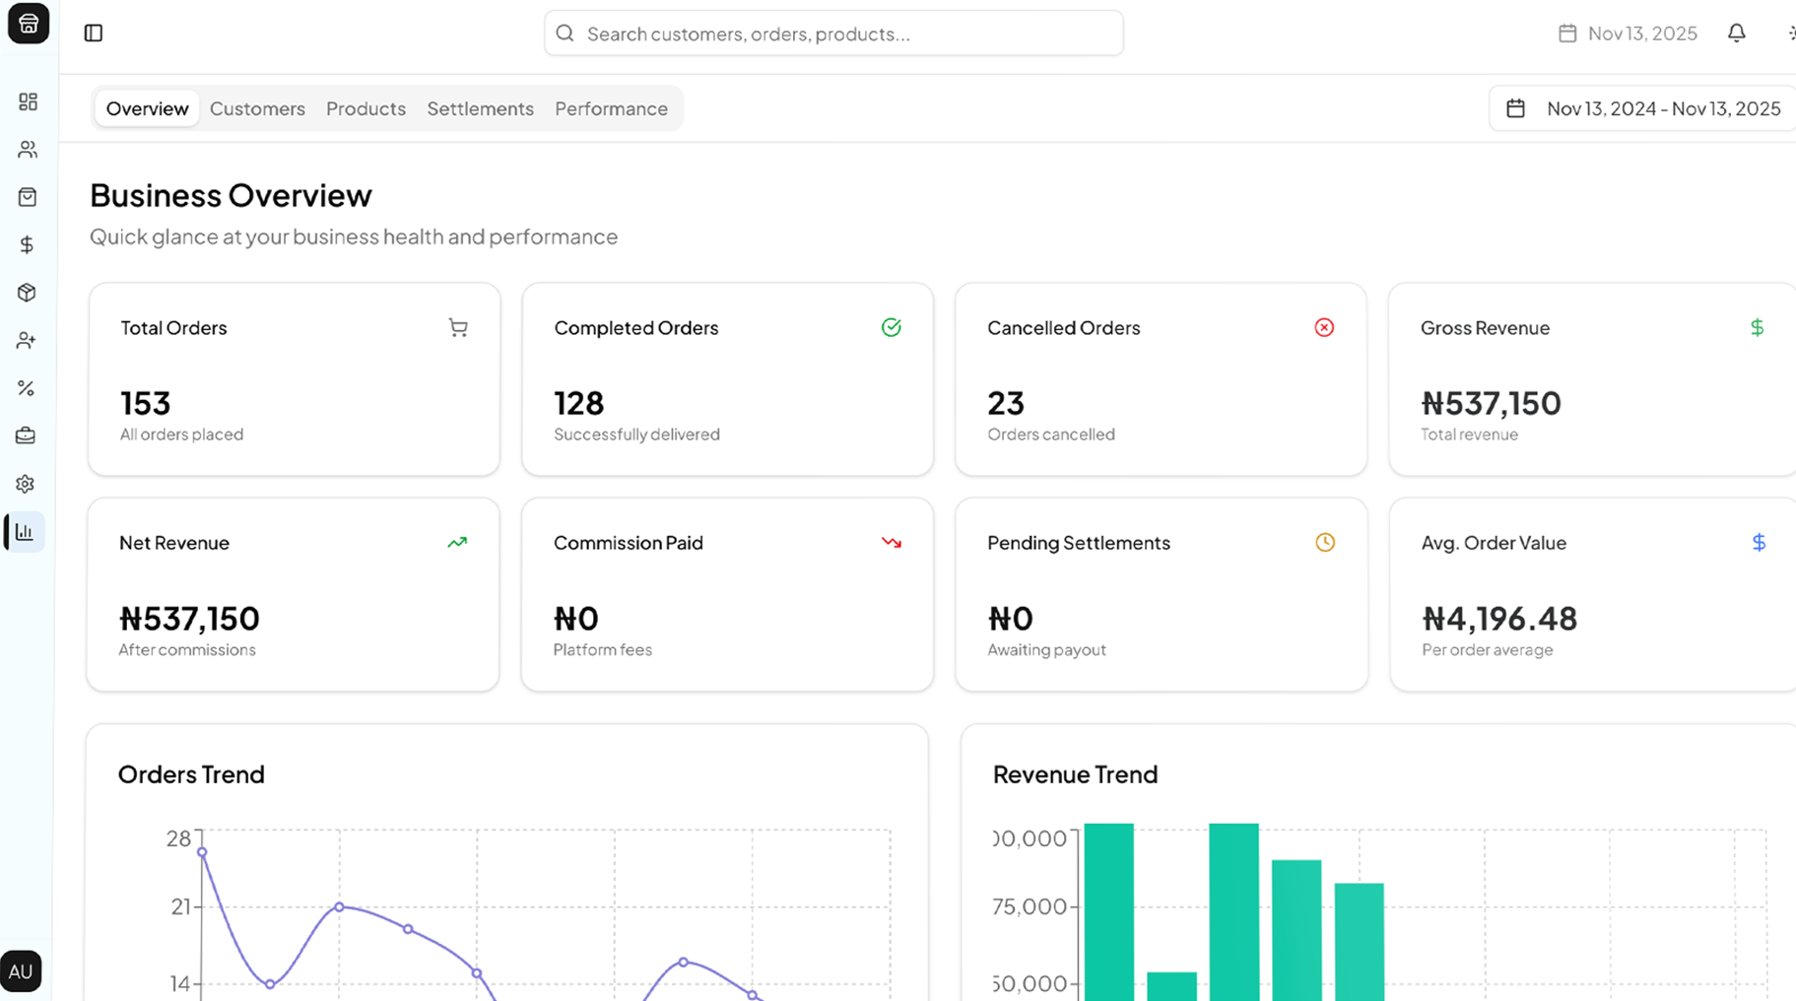Image resolution: width=1796 pixels, height=1001 pixels.
Task: Click the 128 completed orders value
Action: [x=579, y=403]
